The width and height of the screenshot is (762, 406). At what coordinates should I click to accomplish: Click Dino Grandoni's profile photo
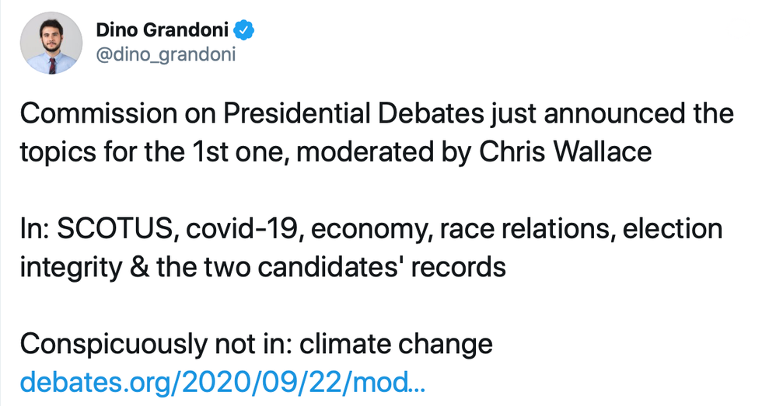click(x=51, y=43)
